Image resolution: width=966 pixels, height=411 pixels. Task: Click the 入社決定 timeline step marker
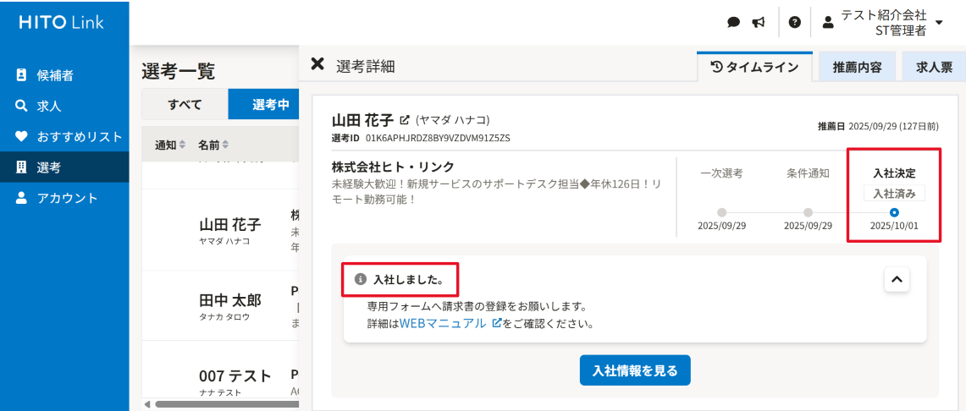click(894, 212)
